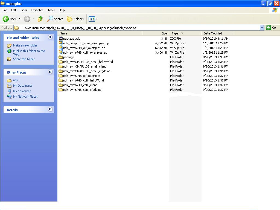Open the Back history dropdown arrow
This screenshot has height=210, width=280.
(x=19, y=19)
